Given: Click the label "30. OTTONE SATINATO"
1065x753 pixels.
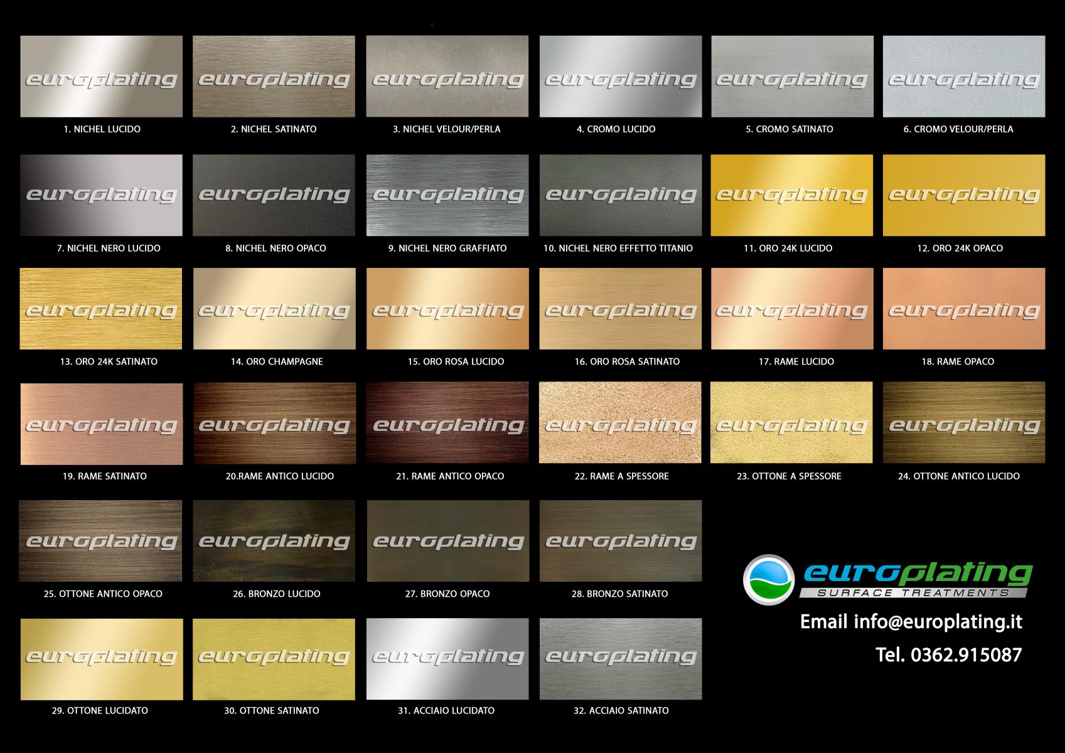Looking at the screenshot, I should click(272, 711).
